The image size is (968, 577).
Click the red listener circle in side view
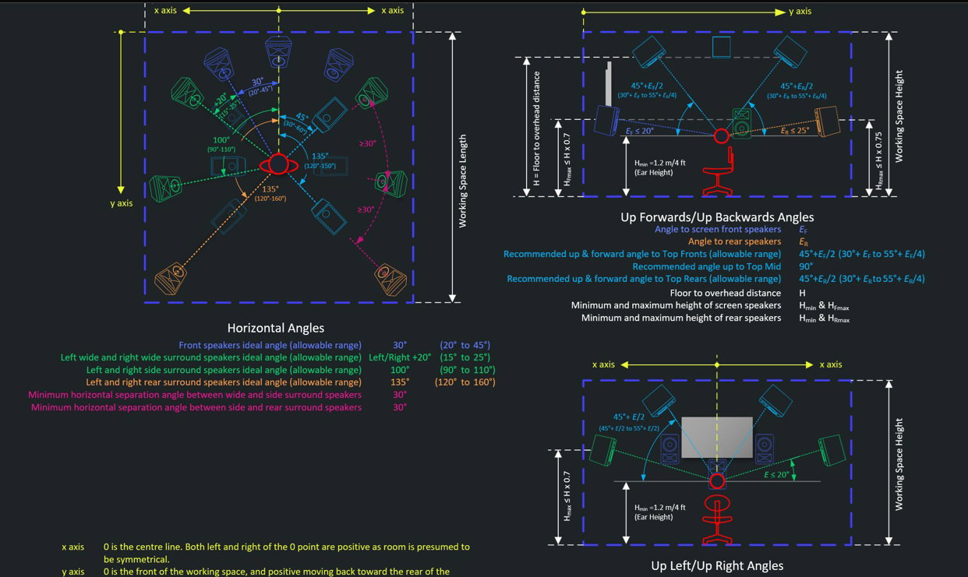[722, 137]
